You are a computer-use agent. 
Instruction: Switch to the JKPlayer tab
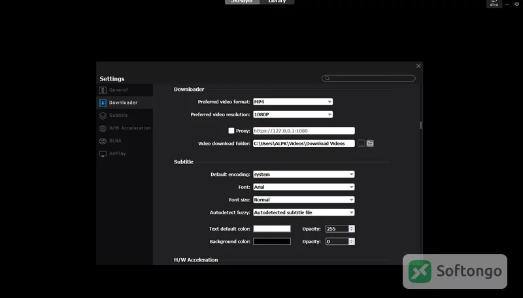(242, 2)
